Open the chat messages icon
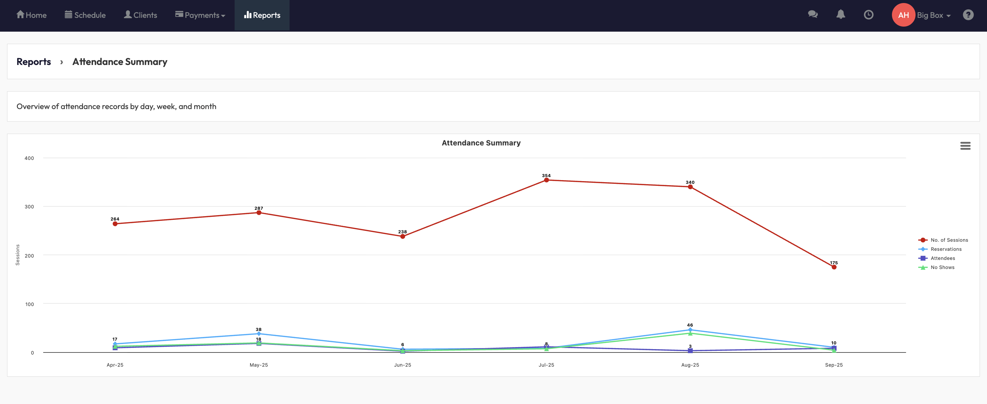This screenshot has width=987, height=404. pos(812,14)
